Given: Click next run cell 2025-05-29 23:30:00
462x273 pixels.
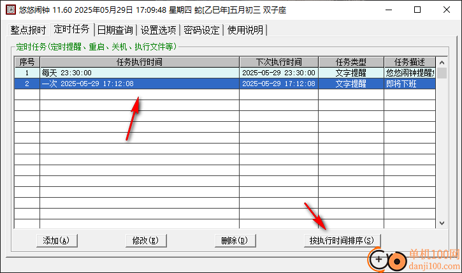Looking at the screenshot, I should tap(278, 73).
